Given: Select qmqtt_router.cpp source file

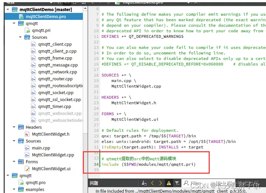Looking at the screenshot, I should coord(55,79).
